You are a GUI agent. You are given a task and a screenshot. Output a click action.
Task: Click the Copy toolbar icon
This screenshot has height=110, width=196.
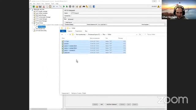point(47,6)
